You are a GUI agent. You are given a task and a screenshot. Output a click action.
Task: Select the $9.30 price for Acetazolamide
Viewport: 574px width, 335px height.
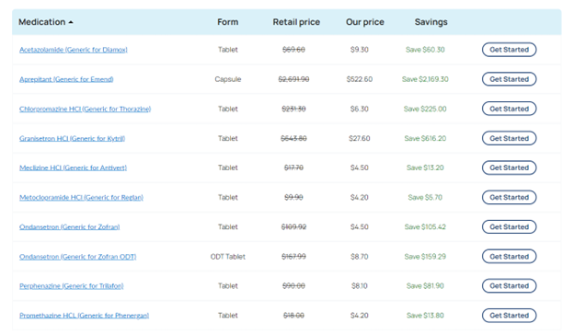360,50
